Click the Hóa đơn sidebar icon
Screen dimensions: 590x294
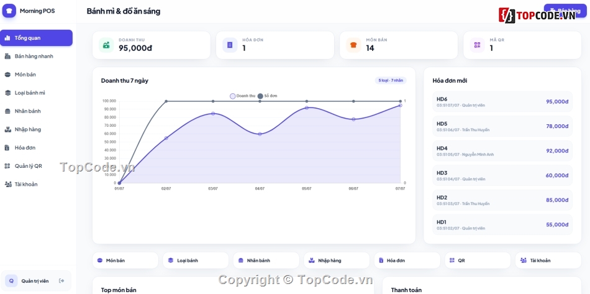7,147
